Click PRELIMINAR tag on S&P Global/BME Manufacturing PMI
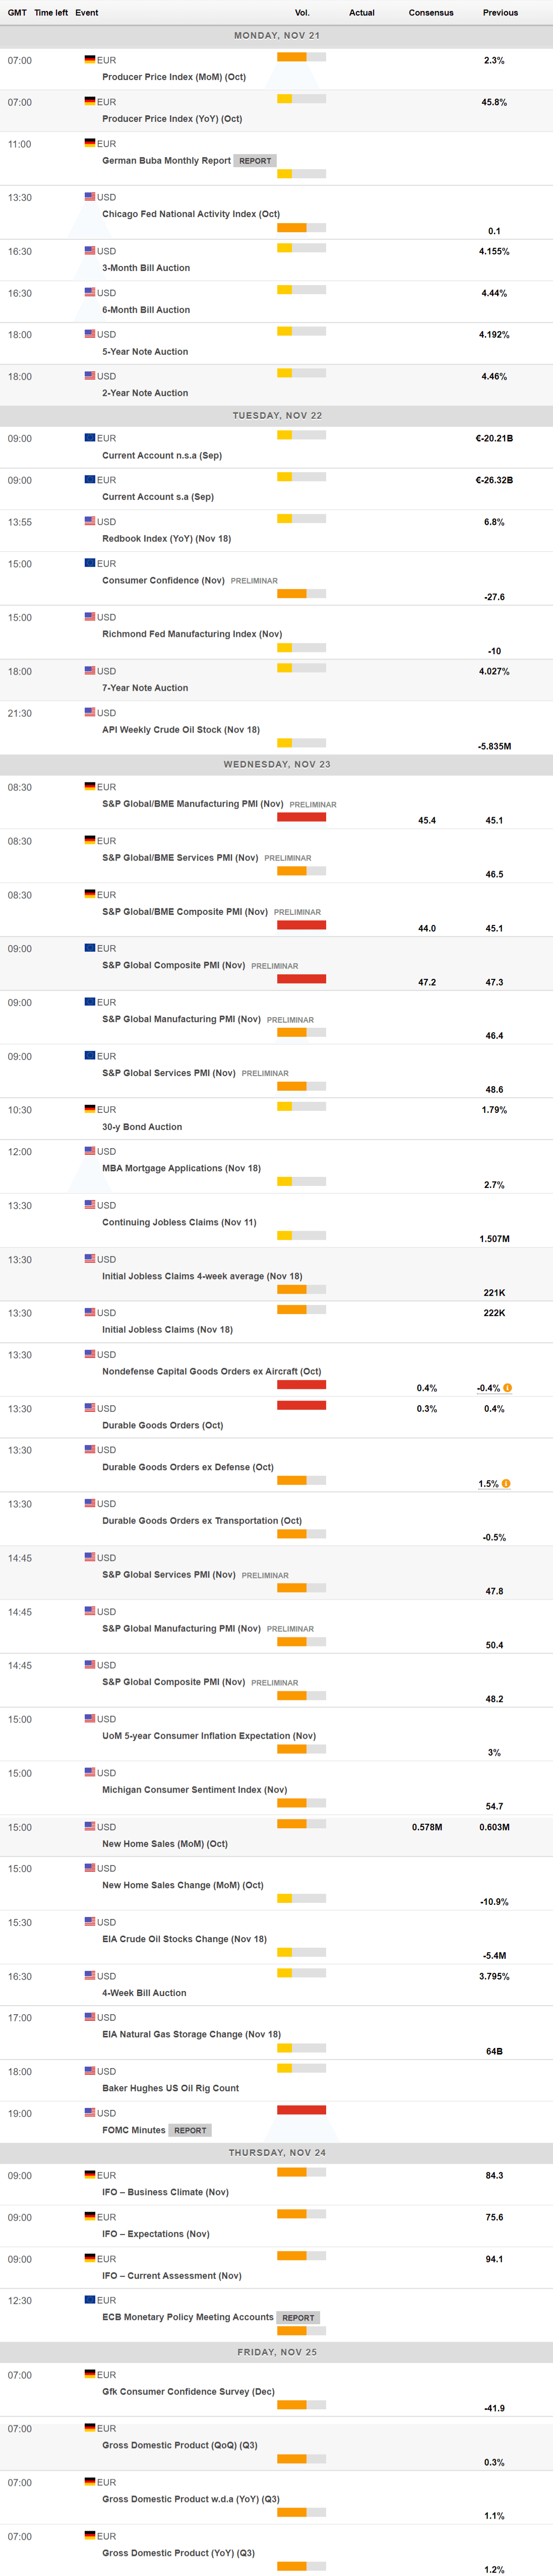The height and width of the screenshot is (2576, 553). [313, 805]
